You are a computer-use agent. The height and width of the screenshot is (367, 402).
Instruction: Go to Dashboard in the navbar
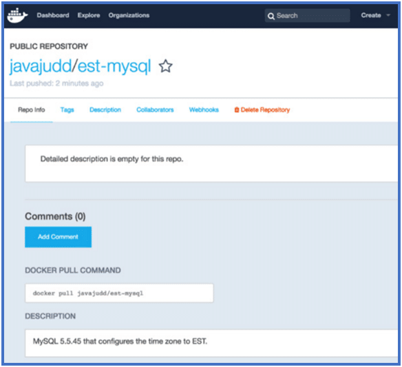[x=53, y=15]
